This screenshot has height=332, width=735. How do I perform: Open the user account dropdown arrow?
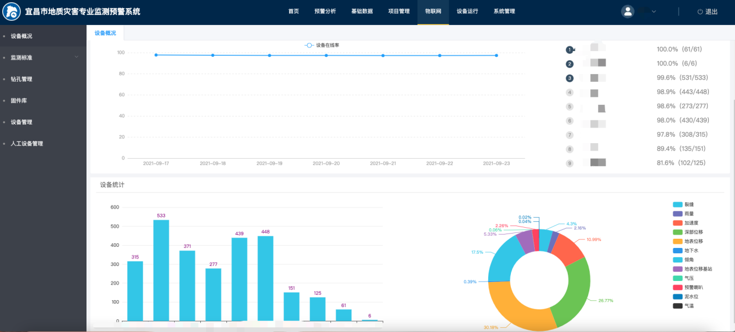pyautogui.click(x=654, y=12)
